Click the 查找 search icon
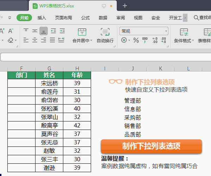Screen dimensions: 211x176 196,18
